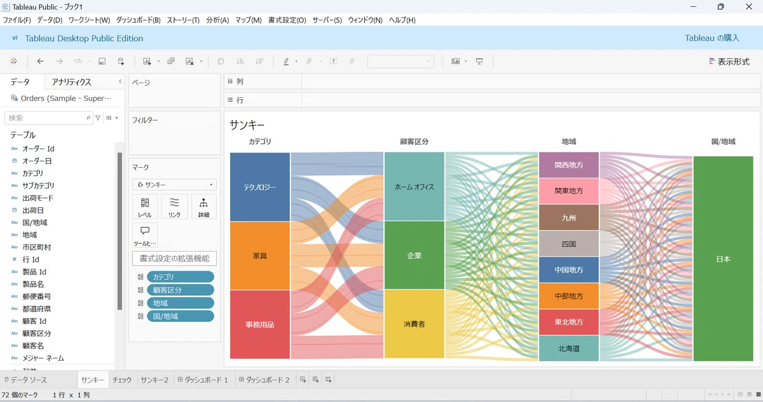
Task: Select the 市区町村 field in data pane
Action: click(36, 247)
